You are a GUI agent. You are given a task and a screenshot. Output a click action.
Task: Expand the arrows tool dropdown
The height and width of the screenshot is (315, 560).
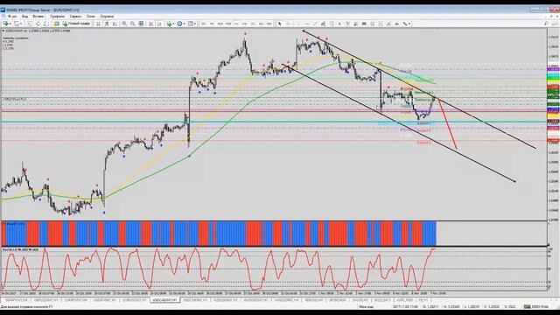coord(409,24)
